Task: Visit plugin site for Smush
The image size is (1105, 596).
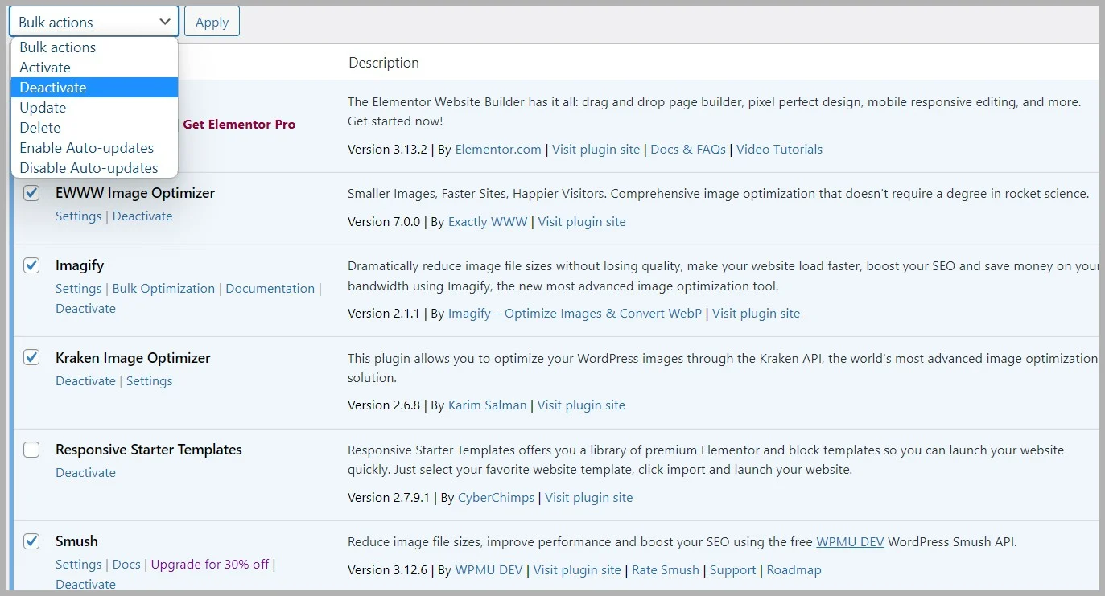Action: (x=577, y=570)
